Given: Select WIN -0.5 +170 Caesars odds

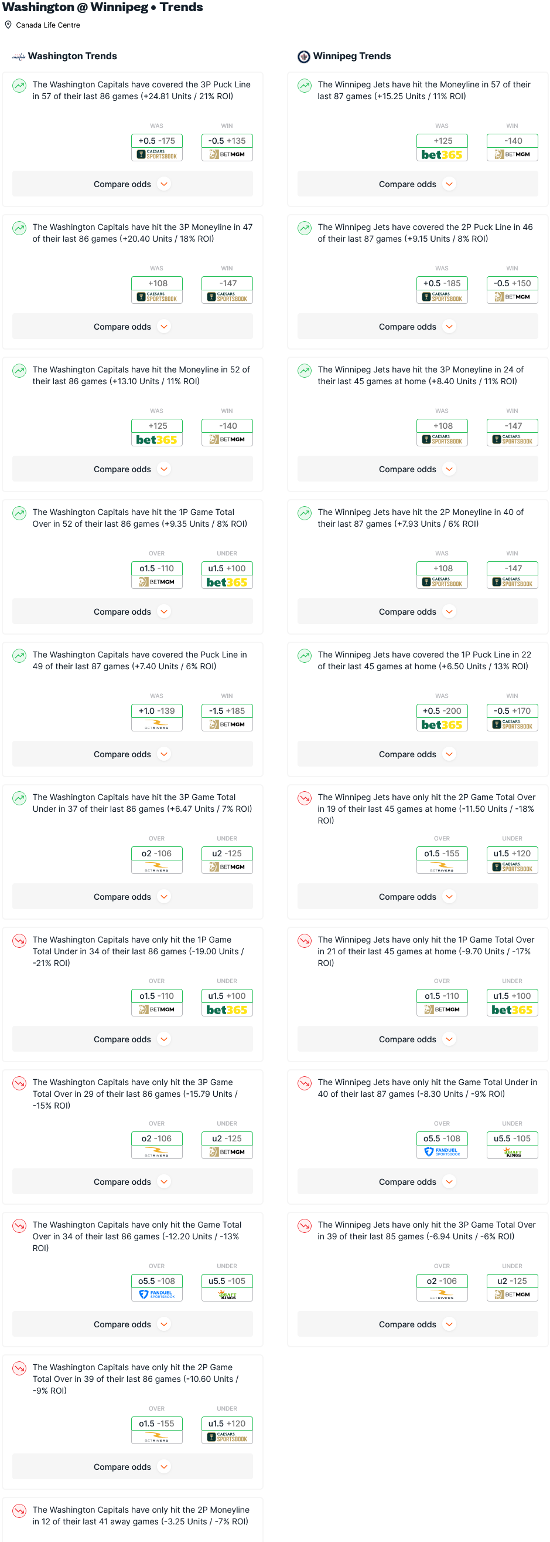Looking at the screenshot, I should click(x=513, y=717).
